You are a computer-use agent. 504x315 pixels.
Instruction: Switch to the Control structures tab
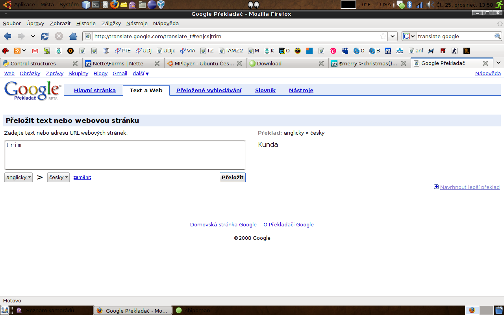41,63
